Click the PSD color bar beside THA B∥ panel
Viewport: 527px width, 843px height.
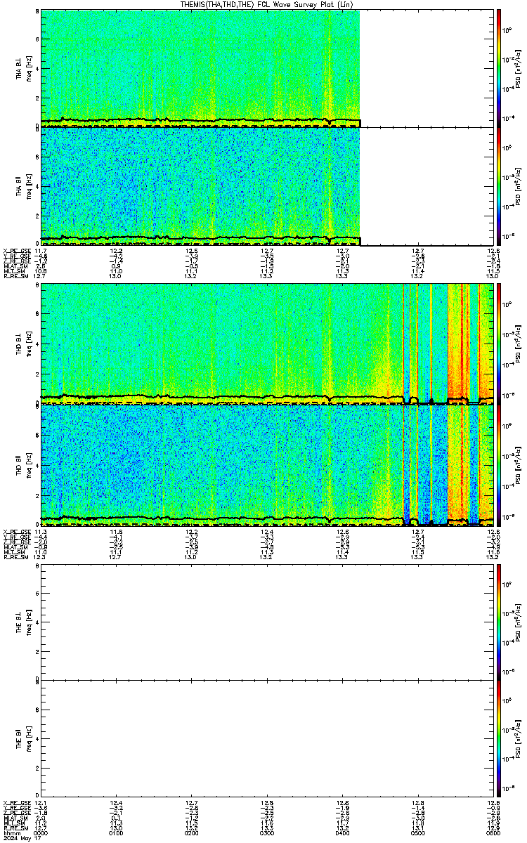[499, 187]
